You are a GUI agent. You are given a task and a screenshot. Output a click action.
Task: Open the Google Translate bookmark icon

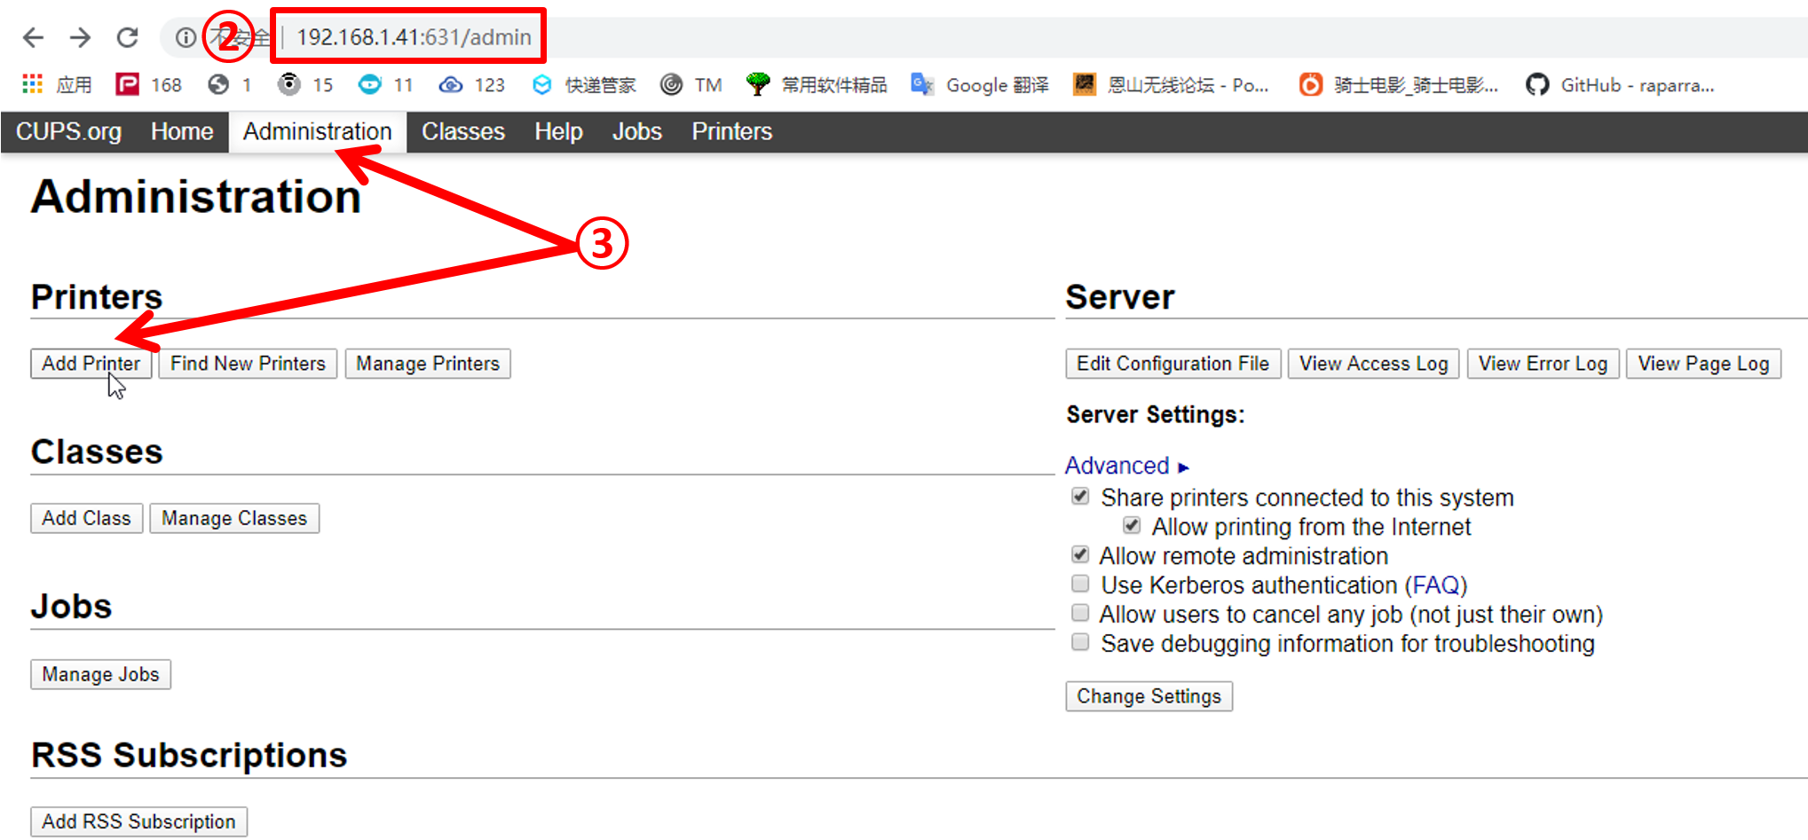tap(923, 84)
